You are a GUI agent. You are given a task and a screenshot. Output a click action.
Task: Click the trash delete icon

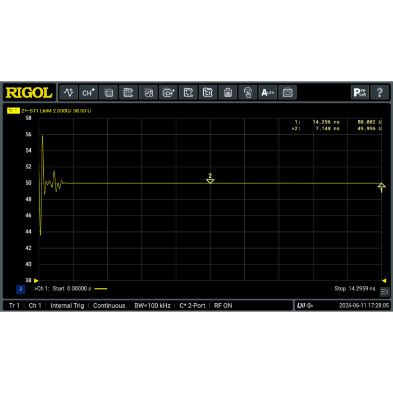(x=228, y=93)
